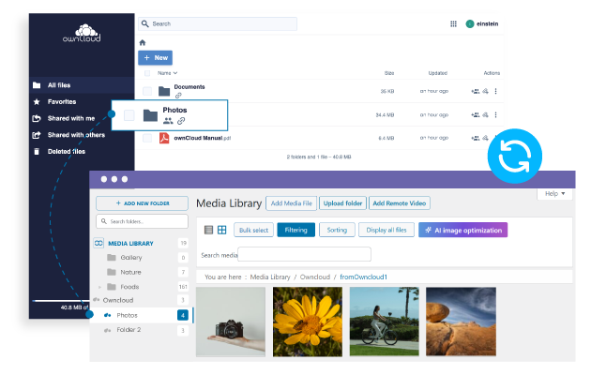Click Upload folder button
The width and height of the screenshot is (591, 375).
[342, 203]
